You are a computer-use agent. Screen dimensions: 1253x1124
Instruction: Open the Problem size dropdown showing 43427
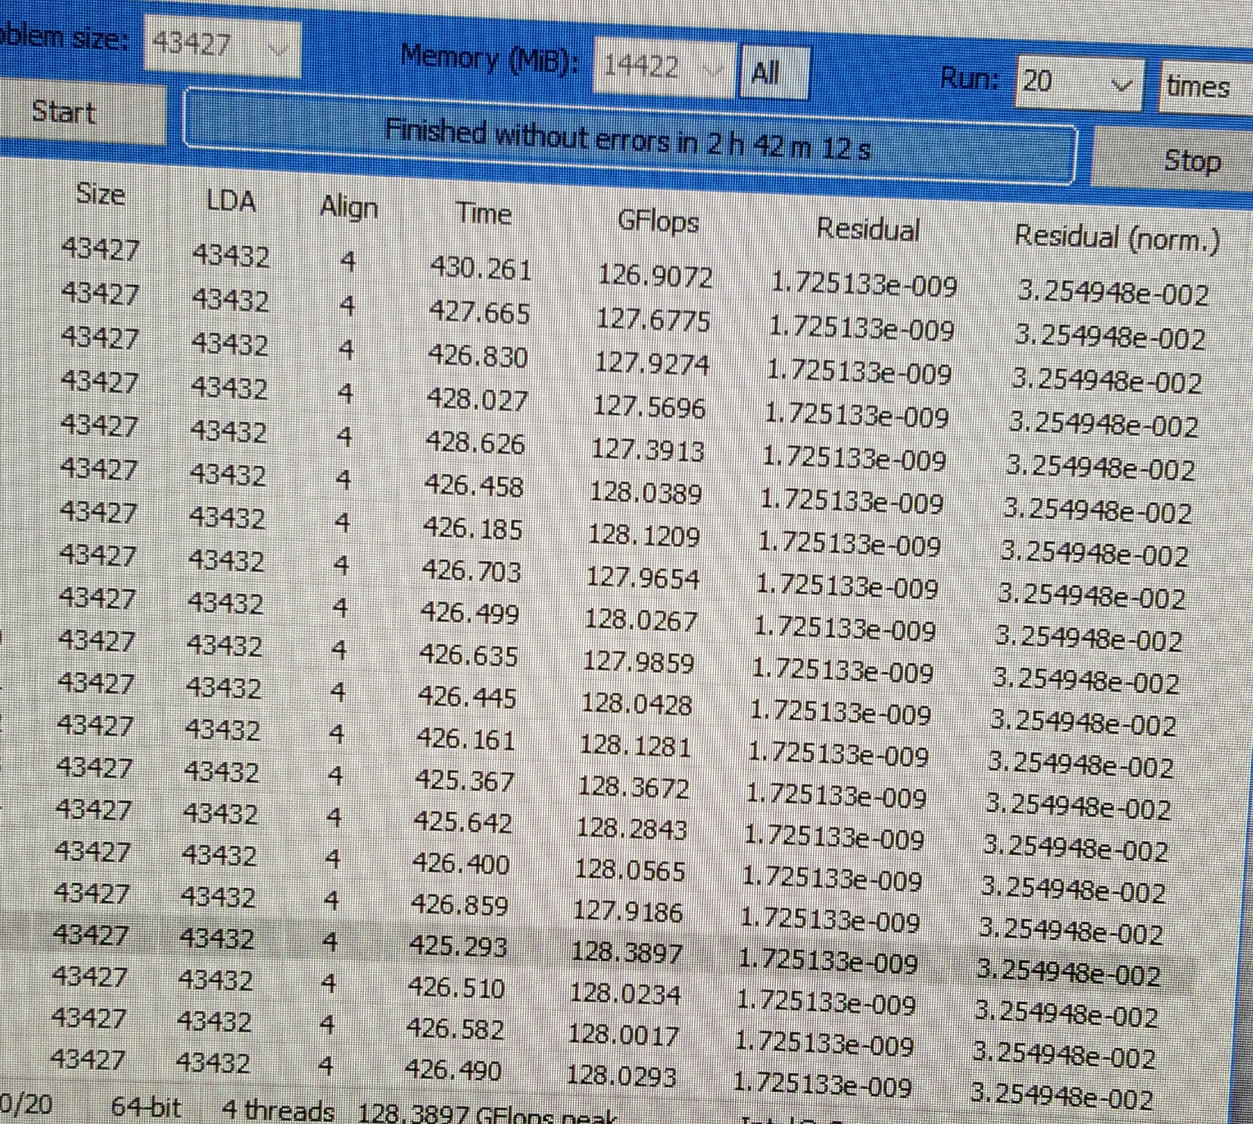click(x=222, y=45)
